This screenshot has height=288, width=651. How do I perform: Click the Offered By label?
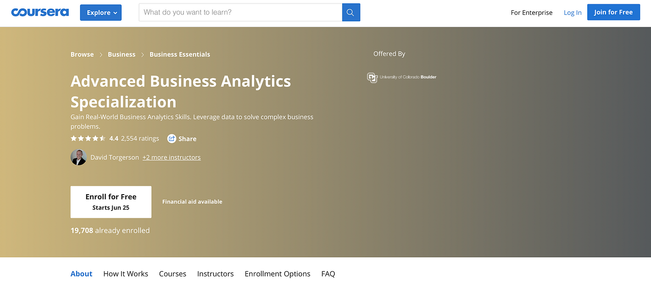[389, 54]
